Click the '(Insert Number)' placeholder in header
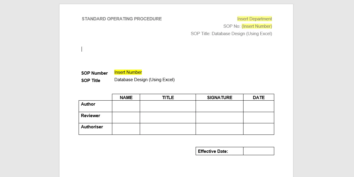The width and height of the screenshot is (354, 177). [x=257, y=26]
